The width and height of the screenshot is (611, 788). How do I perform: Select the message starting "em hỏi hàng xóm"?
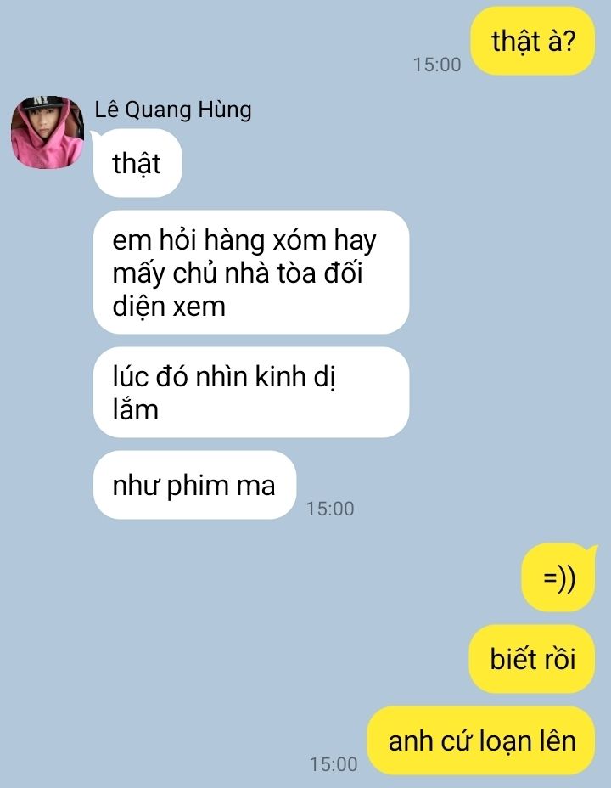pos(251,272)
